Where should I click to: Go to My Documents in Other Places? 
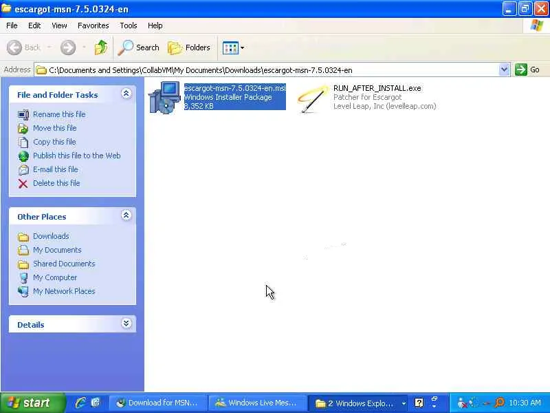(57, 250)
